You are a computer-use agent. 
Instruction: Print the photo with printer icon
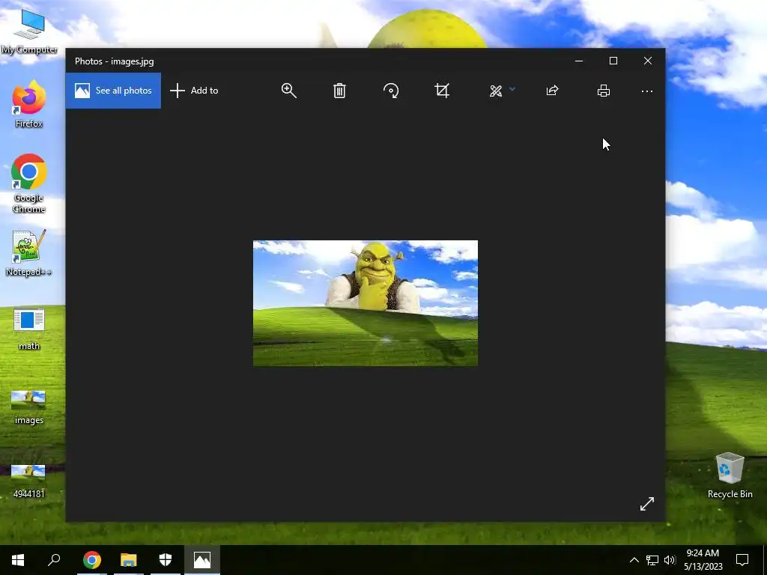click(x=604, y=91)
